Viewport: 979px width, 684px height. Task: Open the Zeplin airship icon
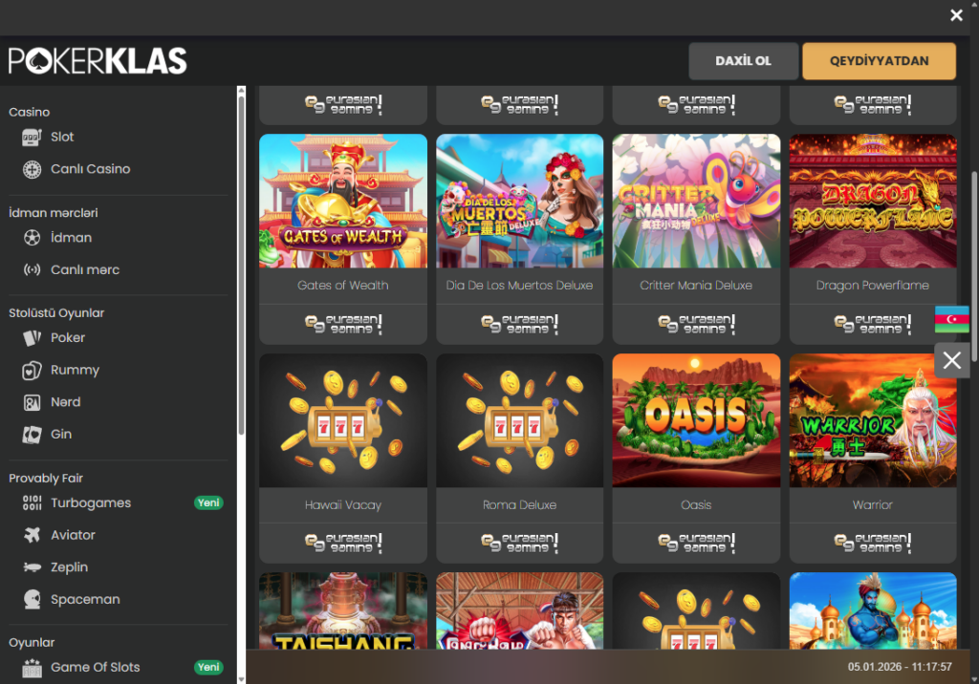[x=32, y=567]
